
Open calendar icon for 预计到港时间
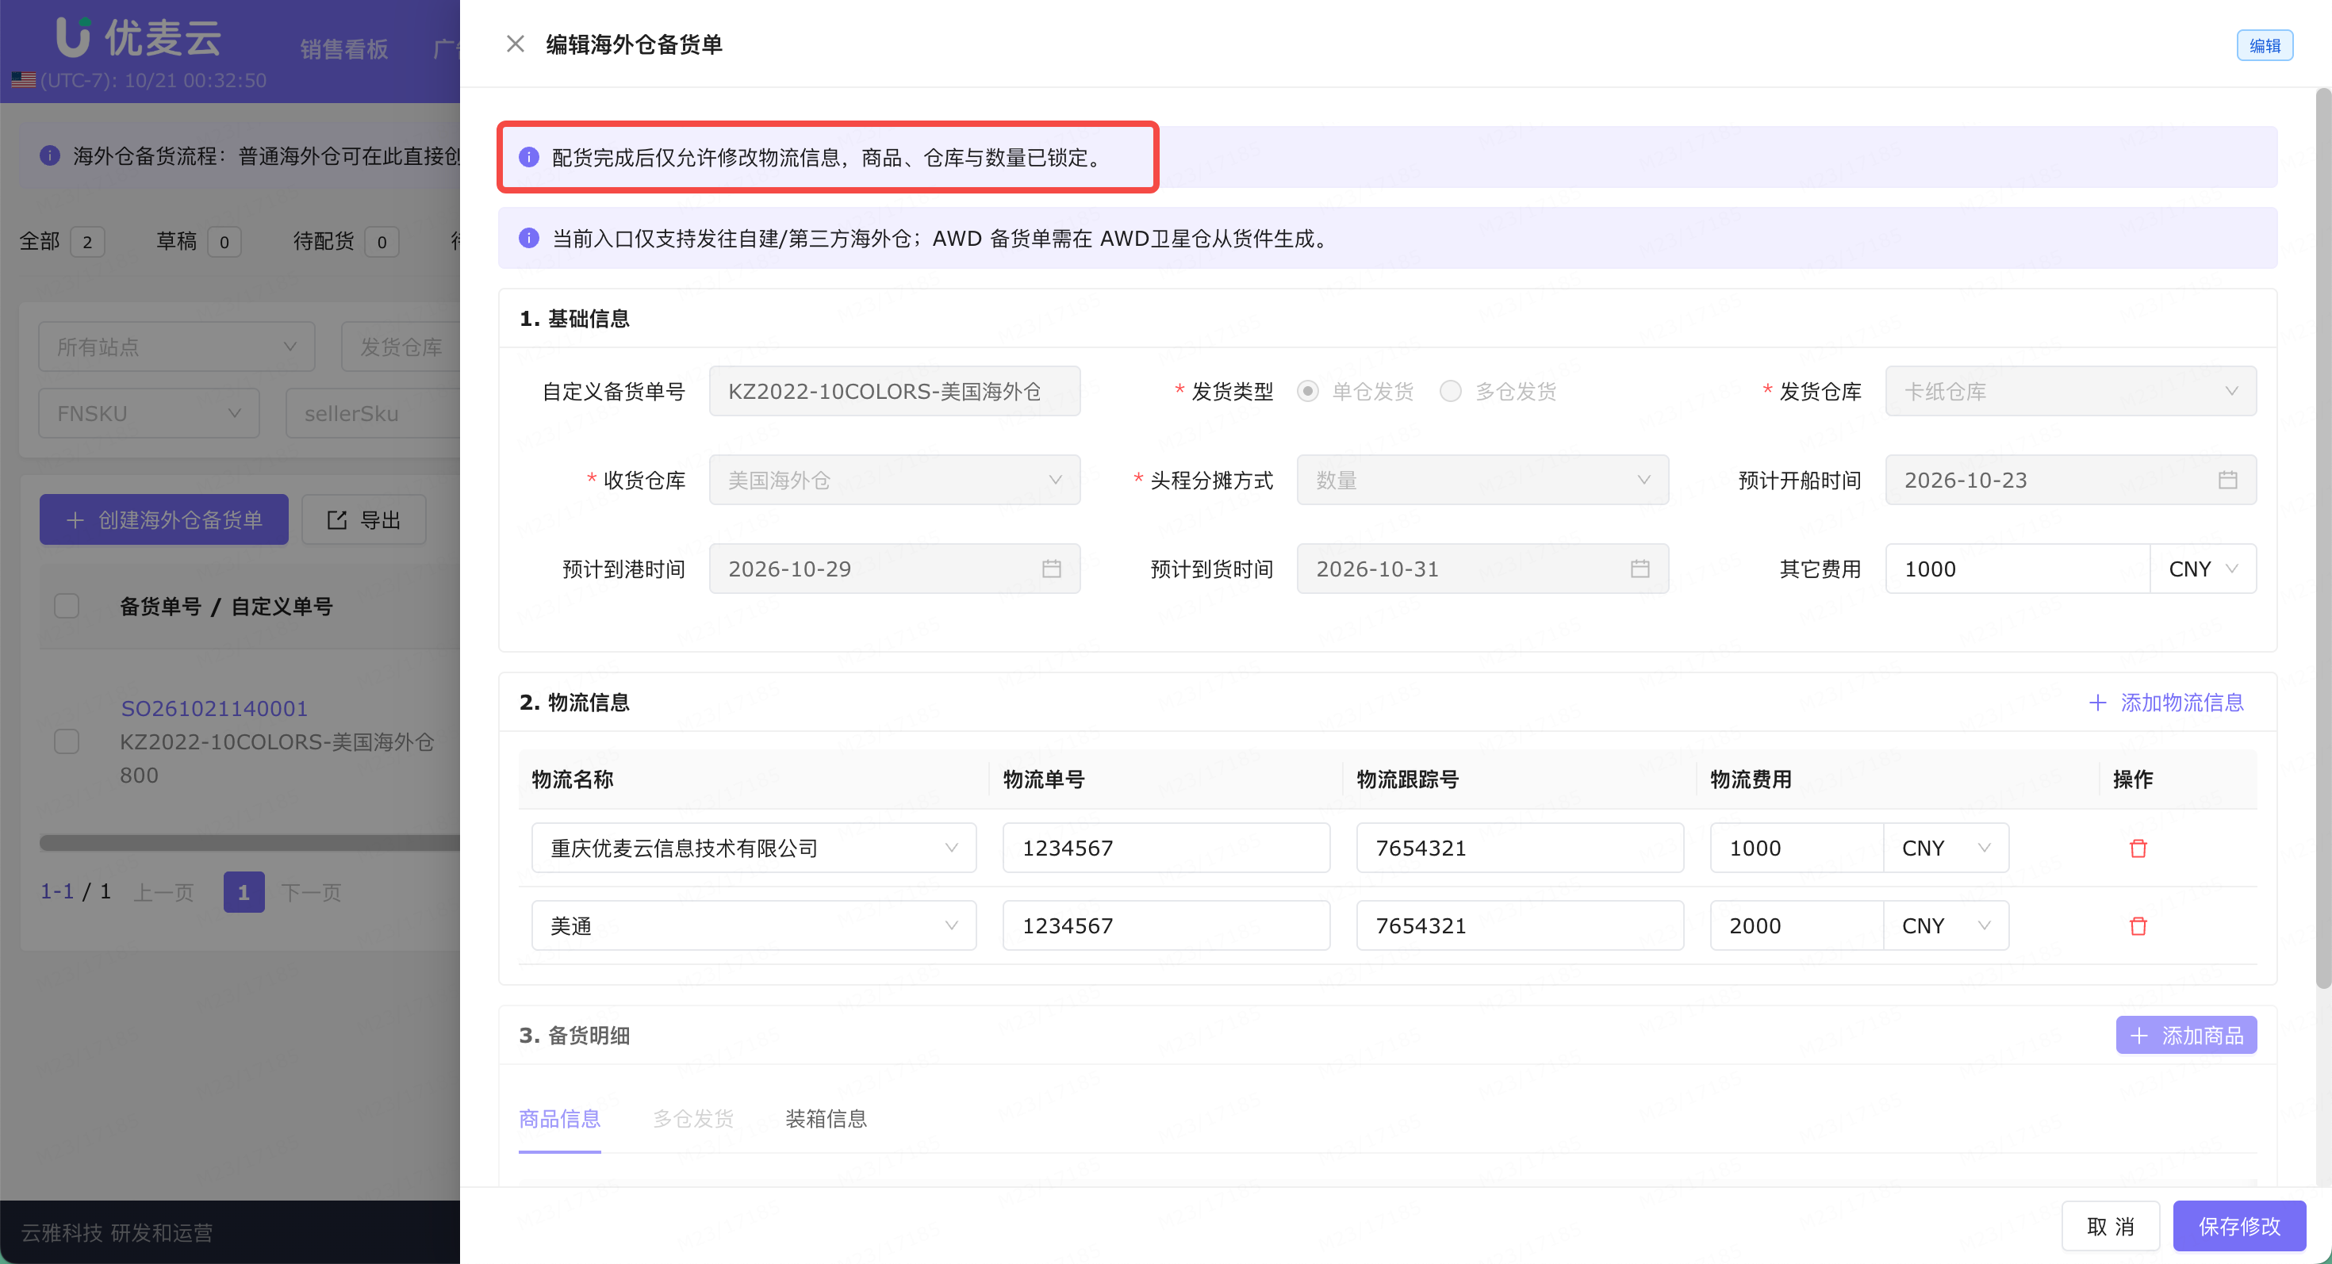tap(1051, 569)
